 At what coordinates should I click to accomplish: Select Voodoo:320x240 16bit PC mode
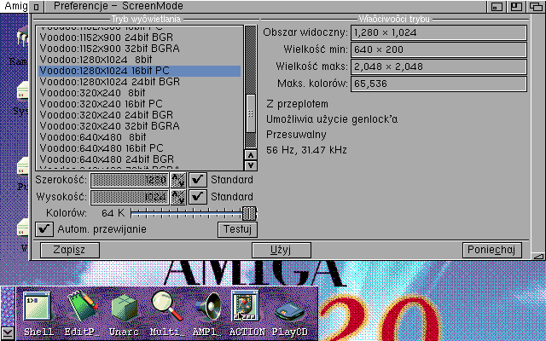click(139, 104)
